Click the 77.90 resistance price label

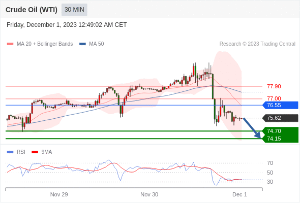pyautogui.click(x=274, y=86)
